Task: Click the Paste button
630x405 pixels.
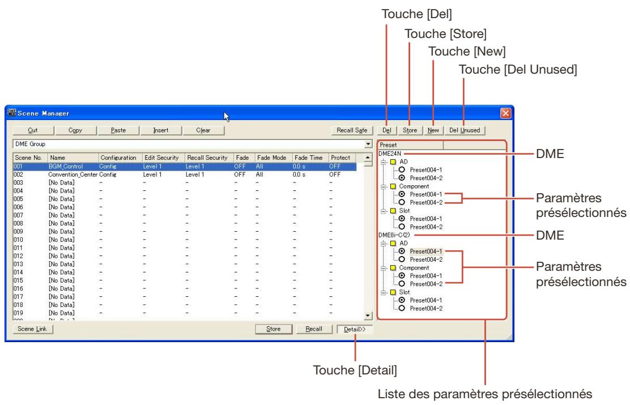Action: point(118,130)
